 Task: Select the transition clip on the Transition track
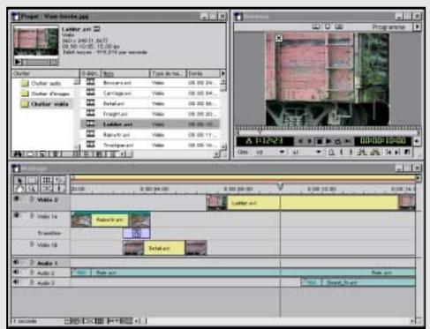(x=137, y=233)
